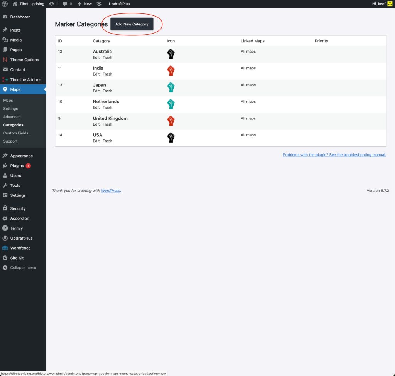
Task: Click the red fist icon for India
Action: click(171, 71)
